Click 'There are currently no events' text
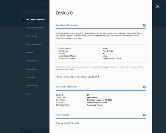This screenshot has width=166, height=133. [67, 123]
